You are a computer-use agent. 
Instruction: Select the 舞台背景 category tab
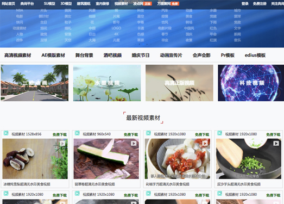(x=84, y=55)
